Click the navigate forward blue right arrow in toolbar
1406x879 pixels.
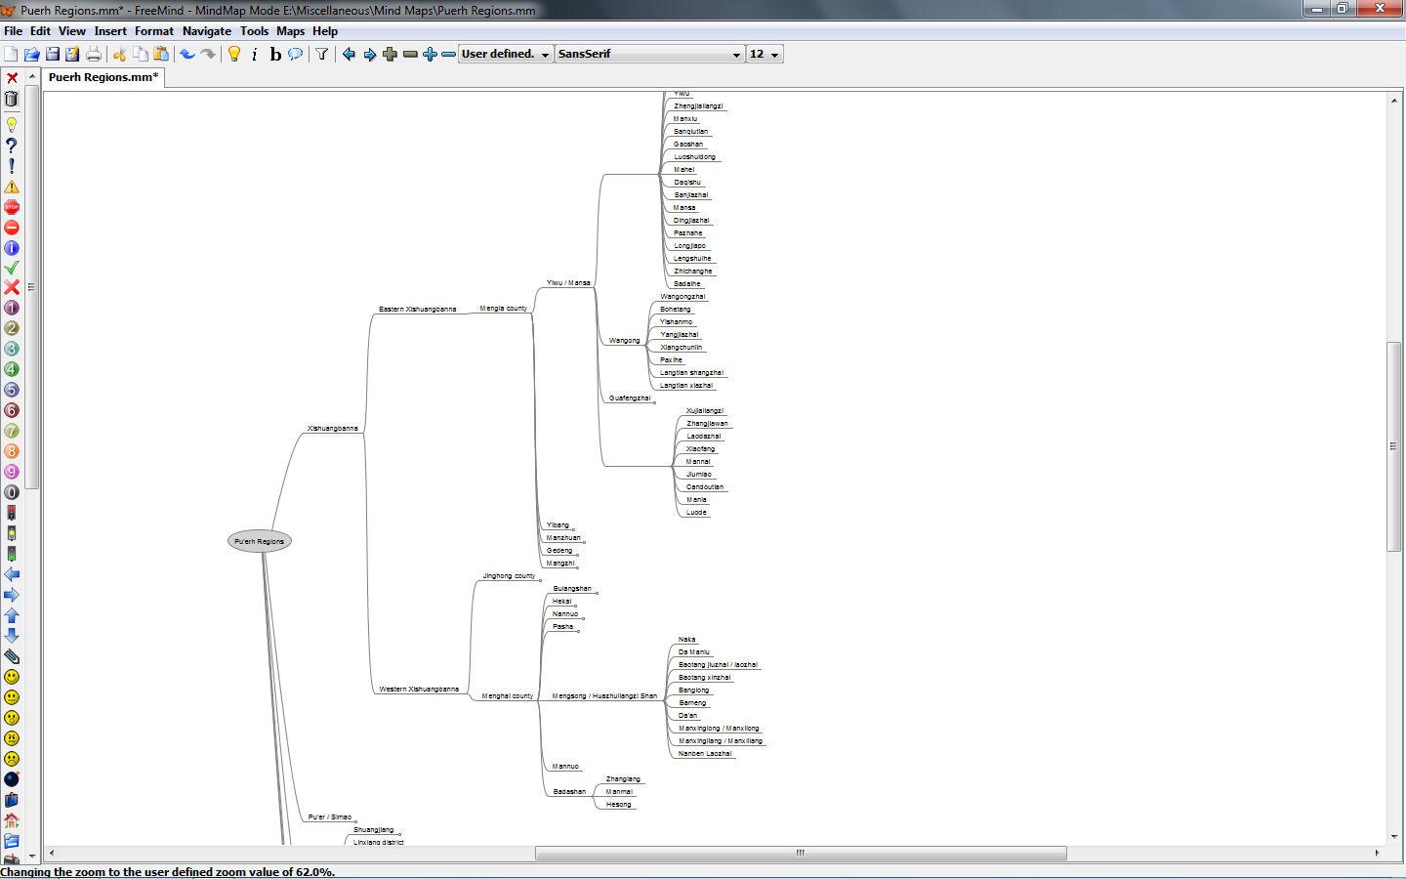[369, 54]
